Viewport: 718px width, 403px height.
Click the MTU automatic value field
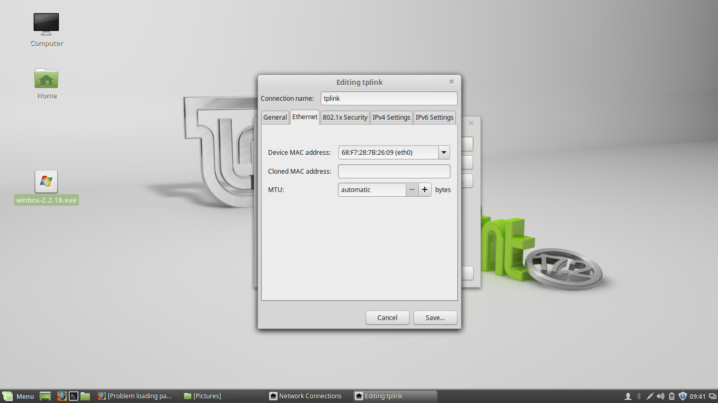pyautogui.click(x=372, y=189)
